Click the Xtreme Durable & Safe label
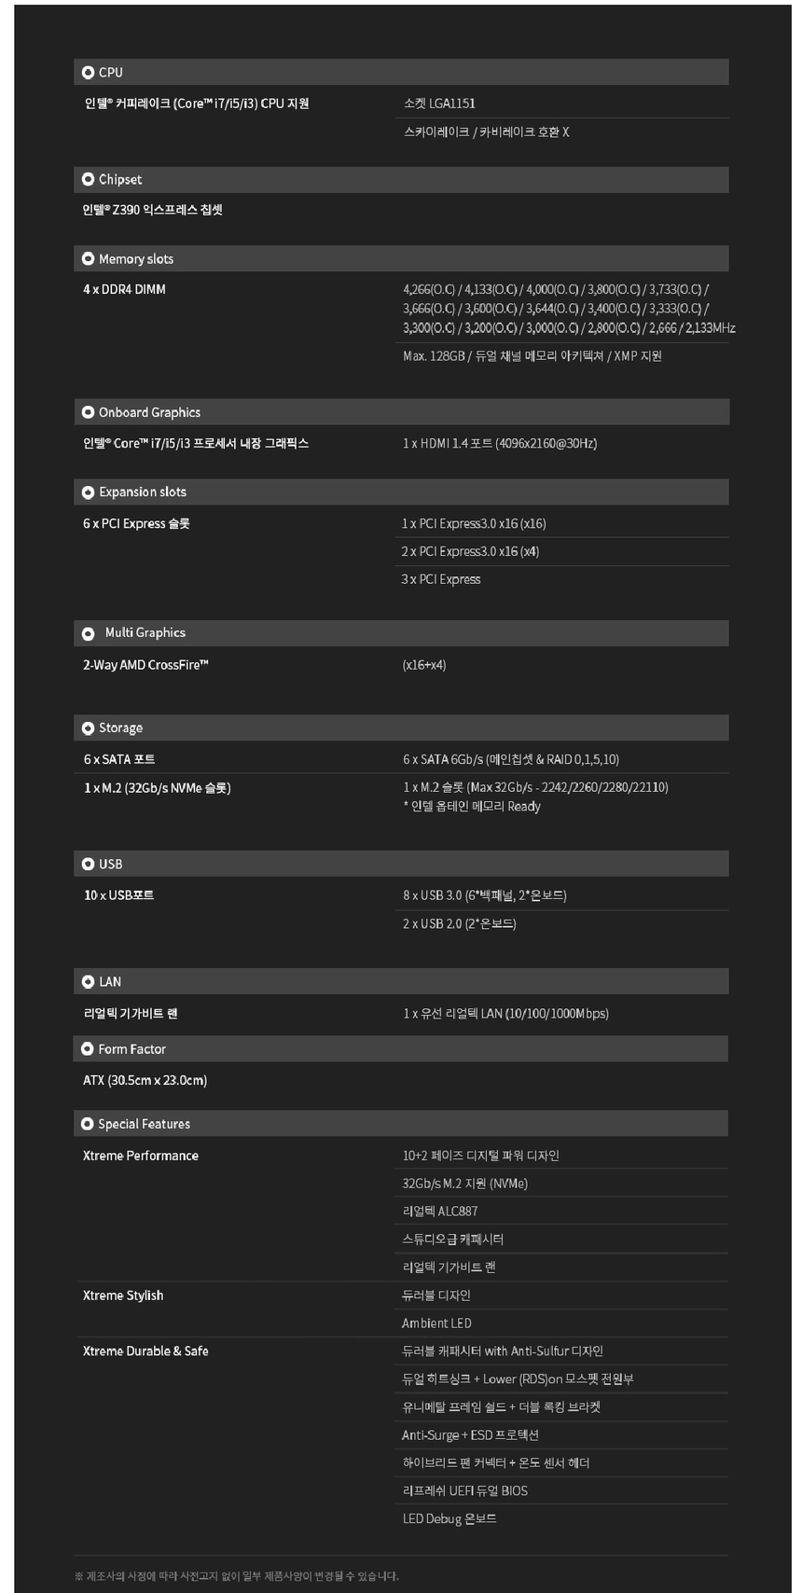 [x=145, y=1351]
